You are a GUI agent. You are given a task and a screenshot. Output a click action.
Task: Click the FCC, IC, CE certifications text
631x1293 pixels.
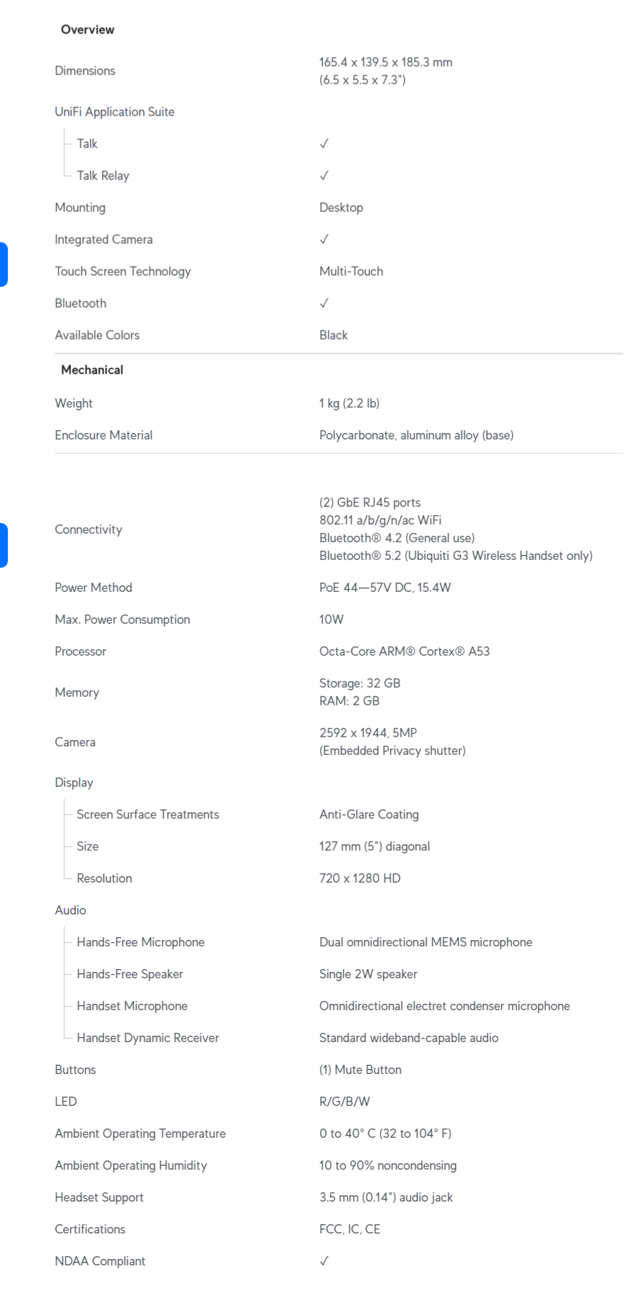coord(350,1229)
